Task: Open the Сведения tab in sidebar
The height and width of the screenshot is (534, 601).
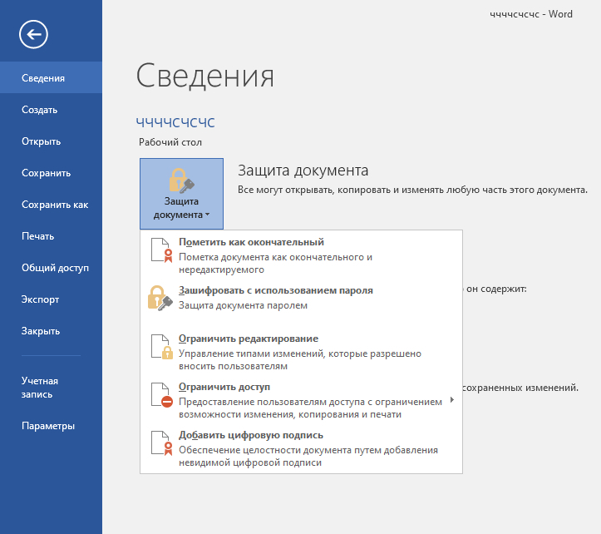Action: 43,78
